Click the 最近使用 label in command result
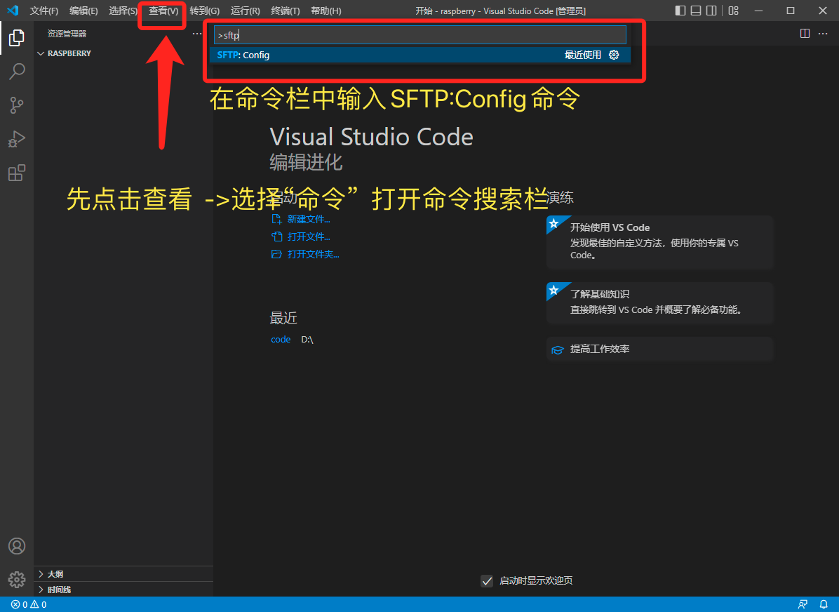839x612 pixels. tap(583, 55)
